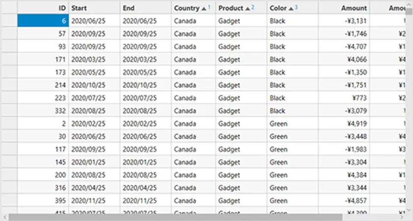Sort by the Amount column header

[344, 8]
